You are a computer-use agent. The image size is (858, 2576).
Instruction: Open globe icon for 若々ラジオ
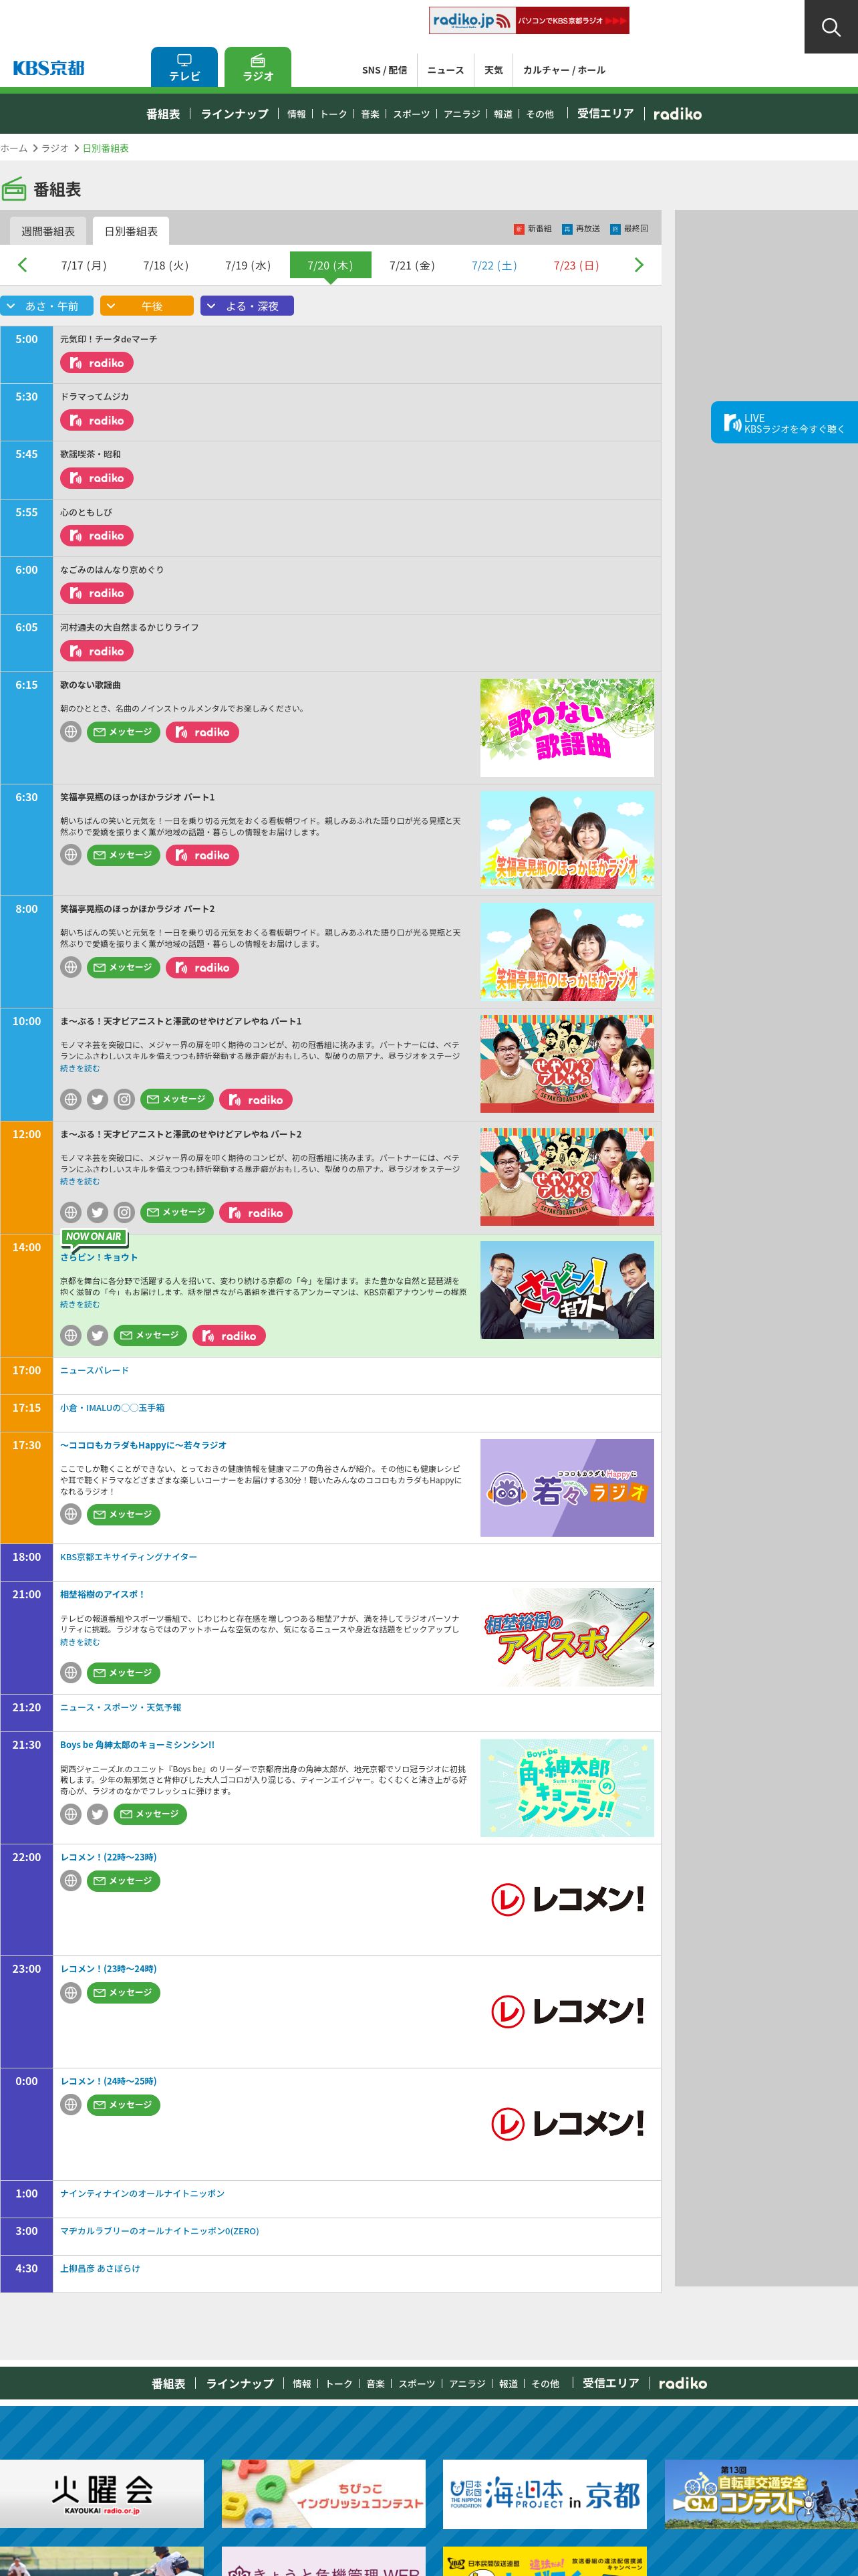click(x=70, y=1515)
